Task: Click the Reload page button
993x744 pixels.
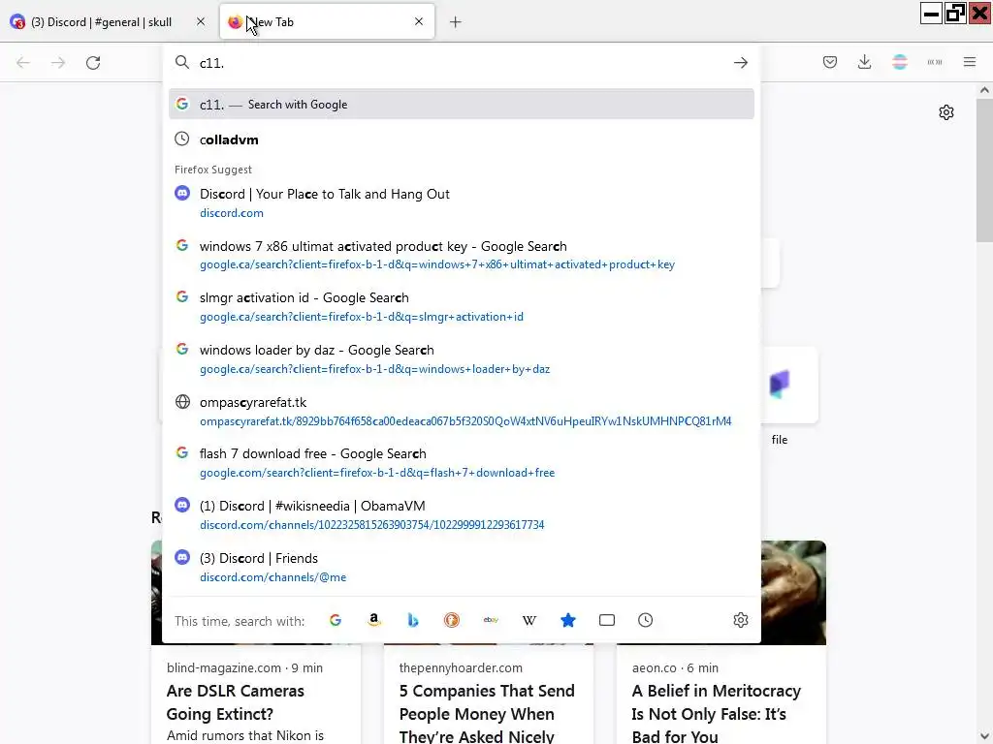Action: click(x=93, y=63)
